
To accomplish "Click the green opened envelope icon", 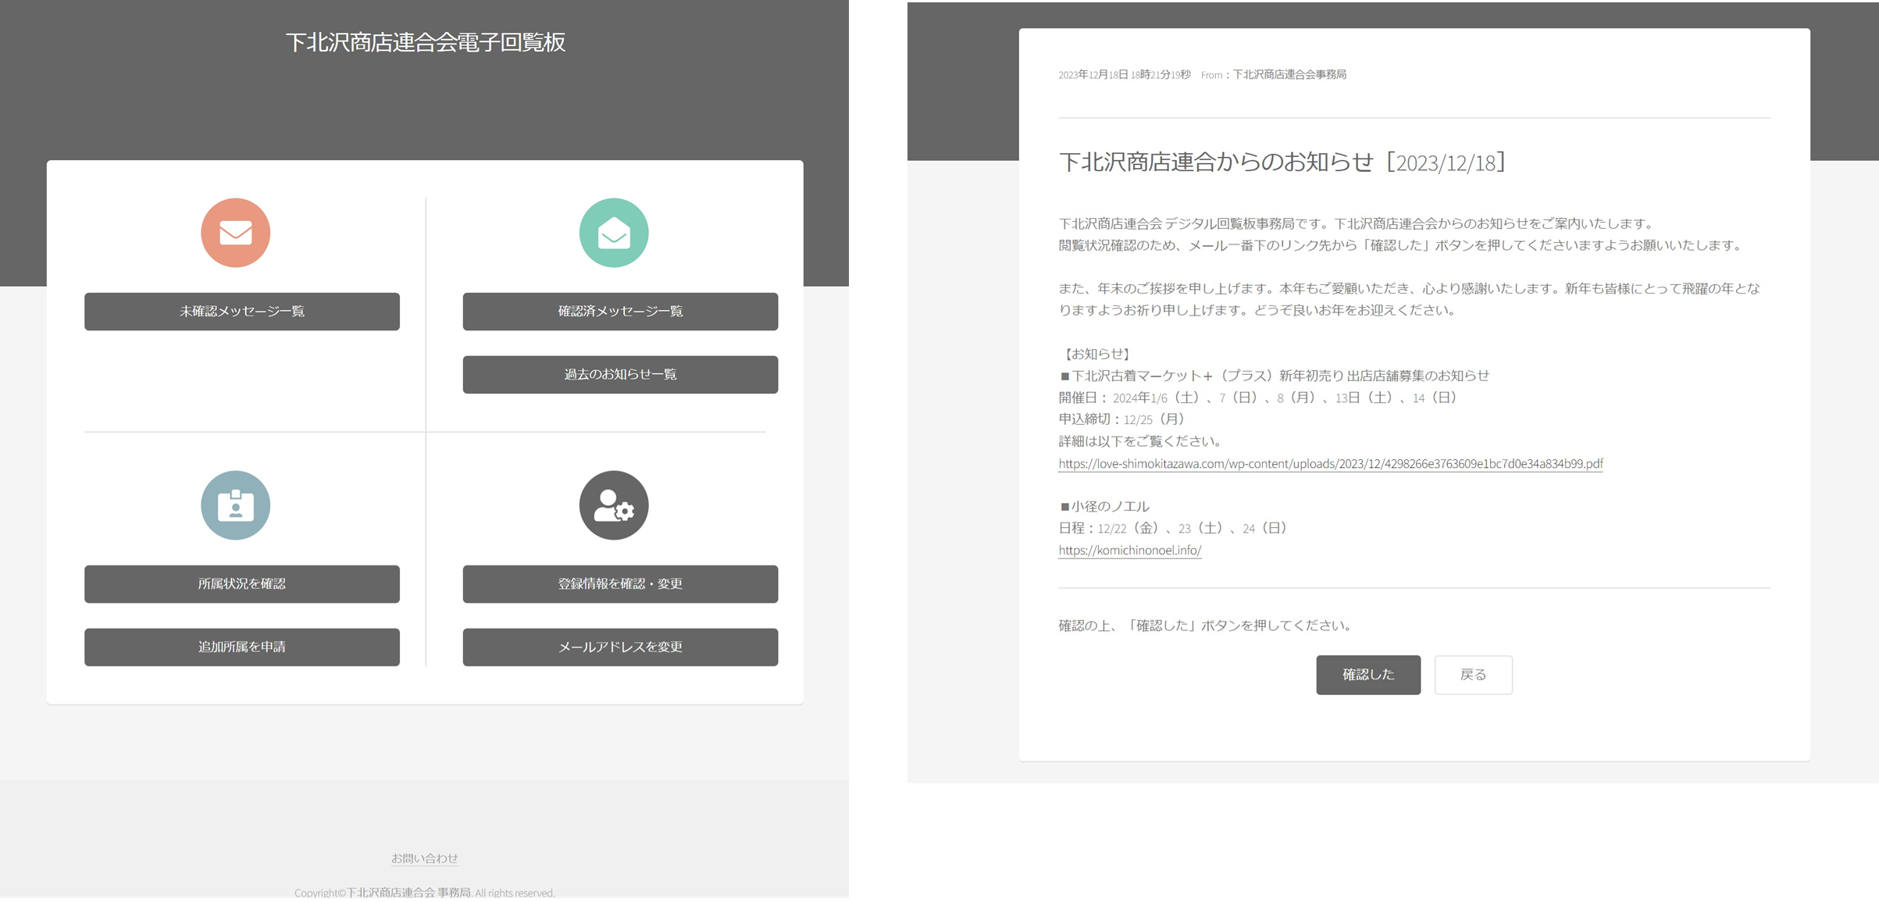I will click(613, 233).
